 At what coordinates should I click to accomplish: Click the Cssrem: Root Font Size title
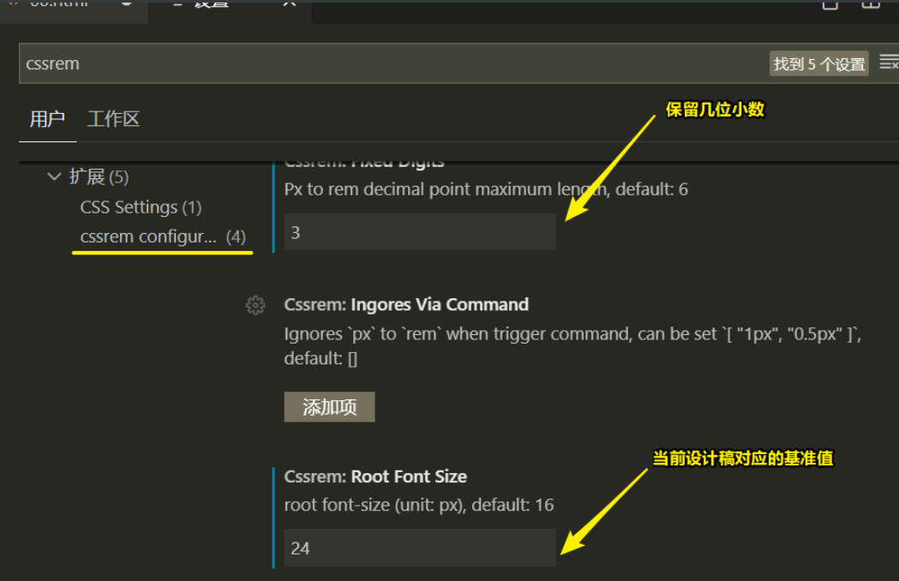click(x=375, y=476)
